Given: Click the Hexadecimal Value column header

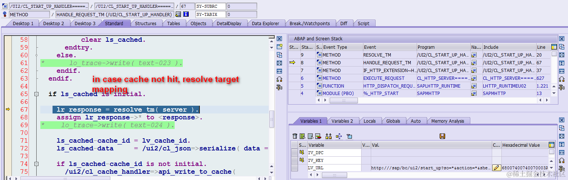Looking at the screenshot, I should click(524, 145).
